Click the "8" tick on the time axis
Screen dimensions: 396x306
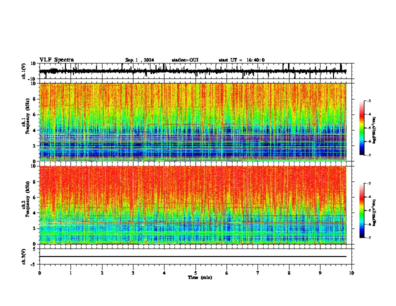click(x=289, y=273)
